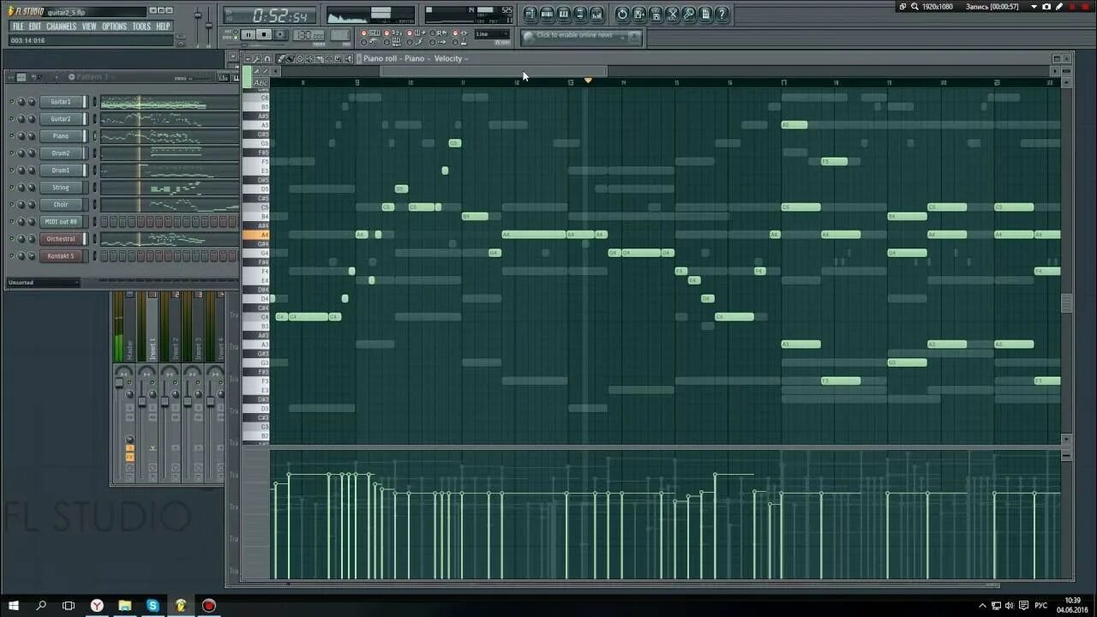Image resolution: width=1097 pixels, height=617 pixels.
Task: Open the CHANNELS menu
Action: pos(62,27)
